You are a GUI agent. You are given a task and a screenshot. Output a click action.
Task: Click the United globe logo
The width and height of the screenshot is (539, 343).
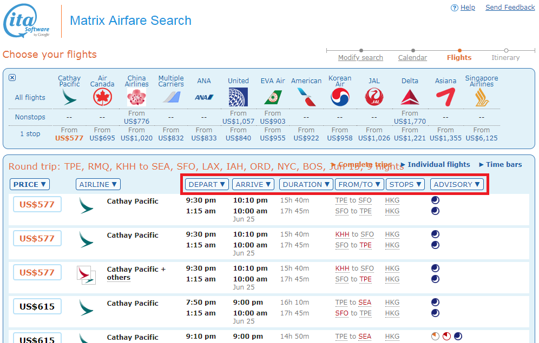tap(238, 97)
